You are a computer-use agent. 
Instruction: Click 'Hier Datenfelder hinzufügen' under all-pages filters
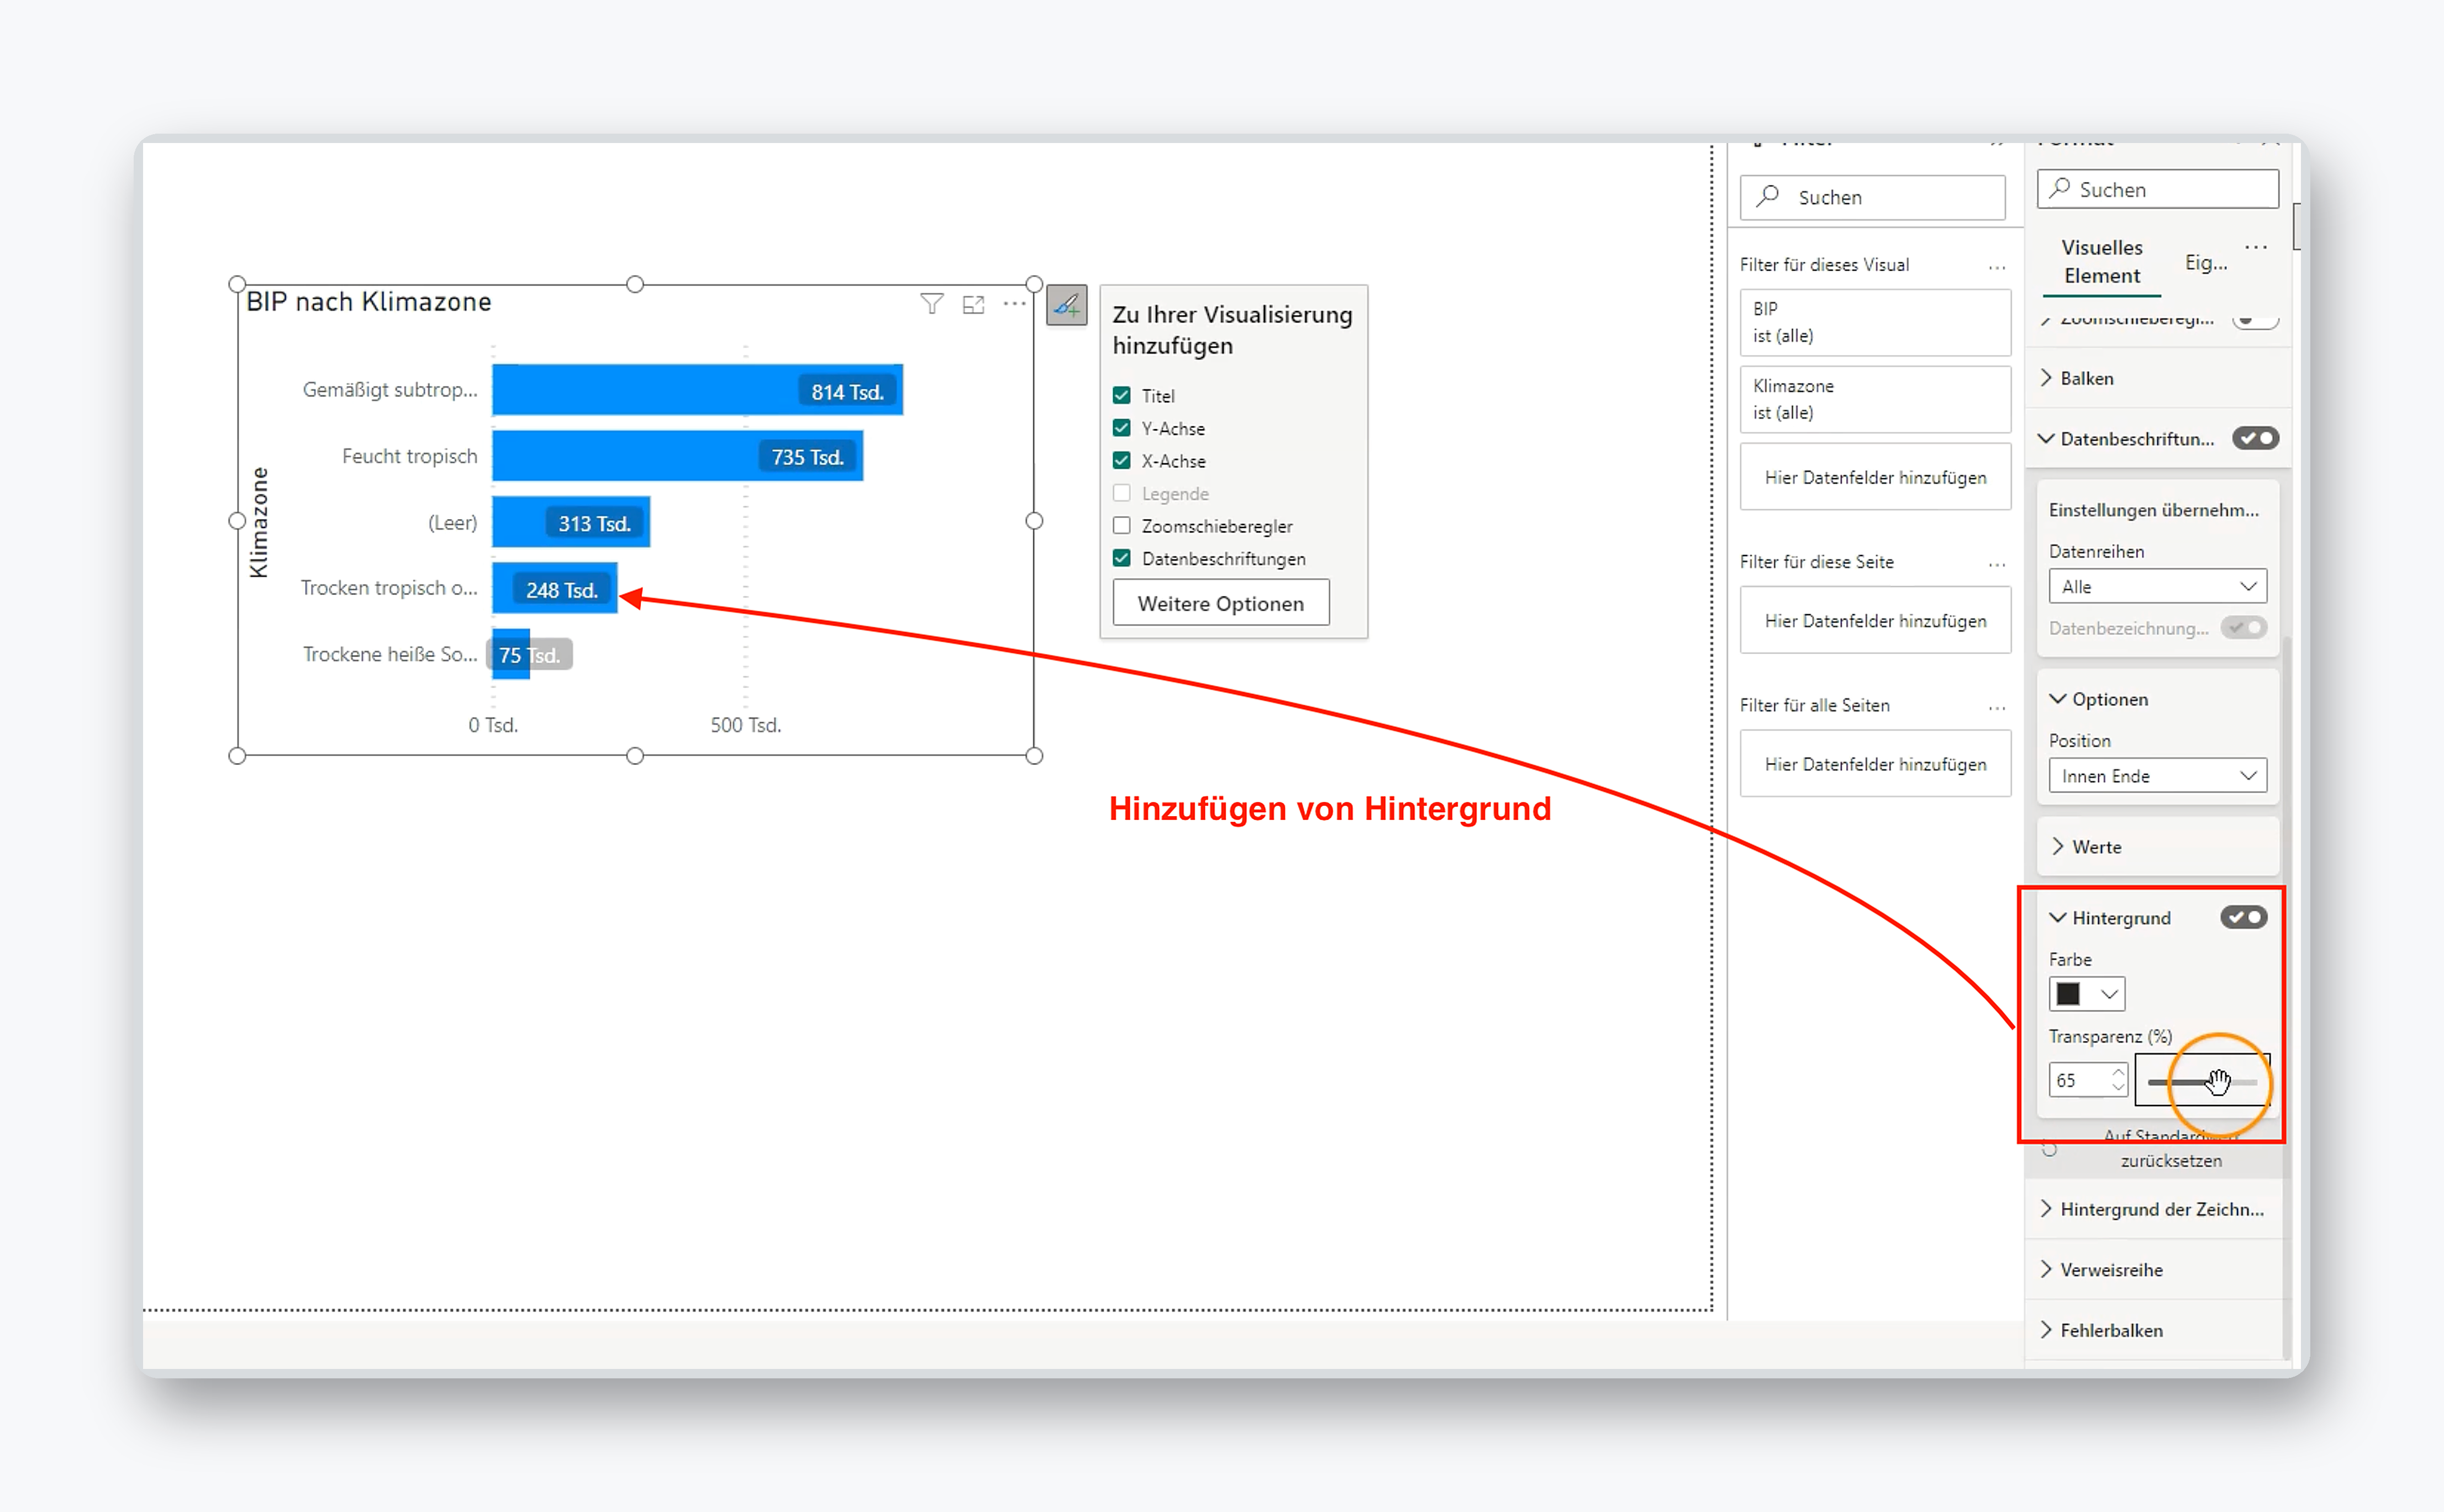(x=1875, y=763)
